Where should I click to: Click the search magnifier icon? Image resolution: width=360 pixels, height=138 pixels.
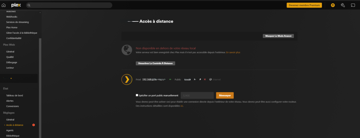tap(29, 5)
